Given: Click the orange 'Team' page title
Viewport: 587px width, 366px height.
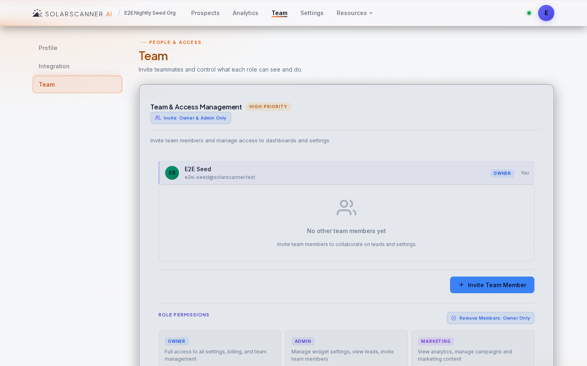Looking at the screenshot, I should coord(153,56).
